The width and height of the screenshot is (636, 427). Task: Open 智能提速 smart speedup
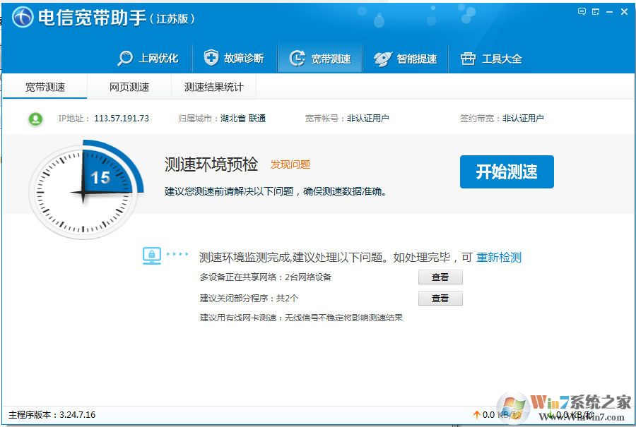406,59
